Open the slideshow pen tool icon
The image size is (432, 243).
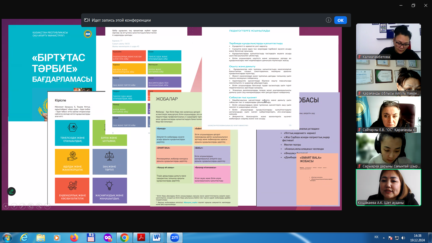pyautogui.click(x=22, y=206)
